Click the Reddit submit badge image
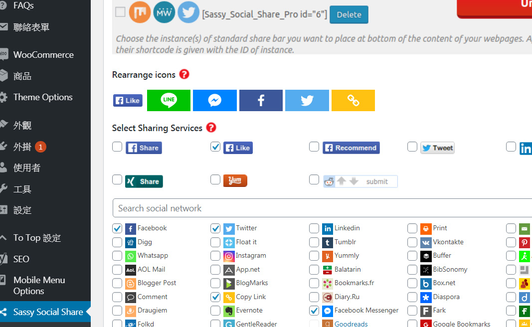 point(360,181)
